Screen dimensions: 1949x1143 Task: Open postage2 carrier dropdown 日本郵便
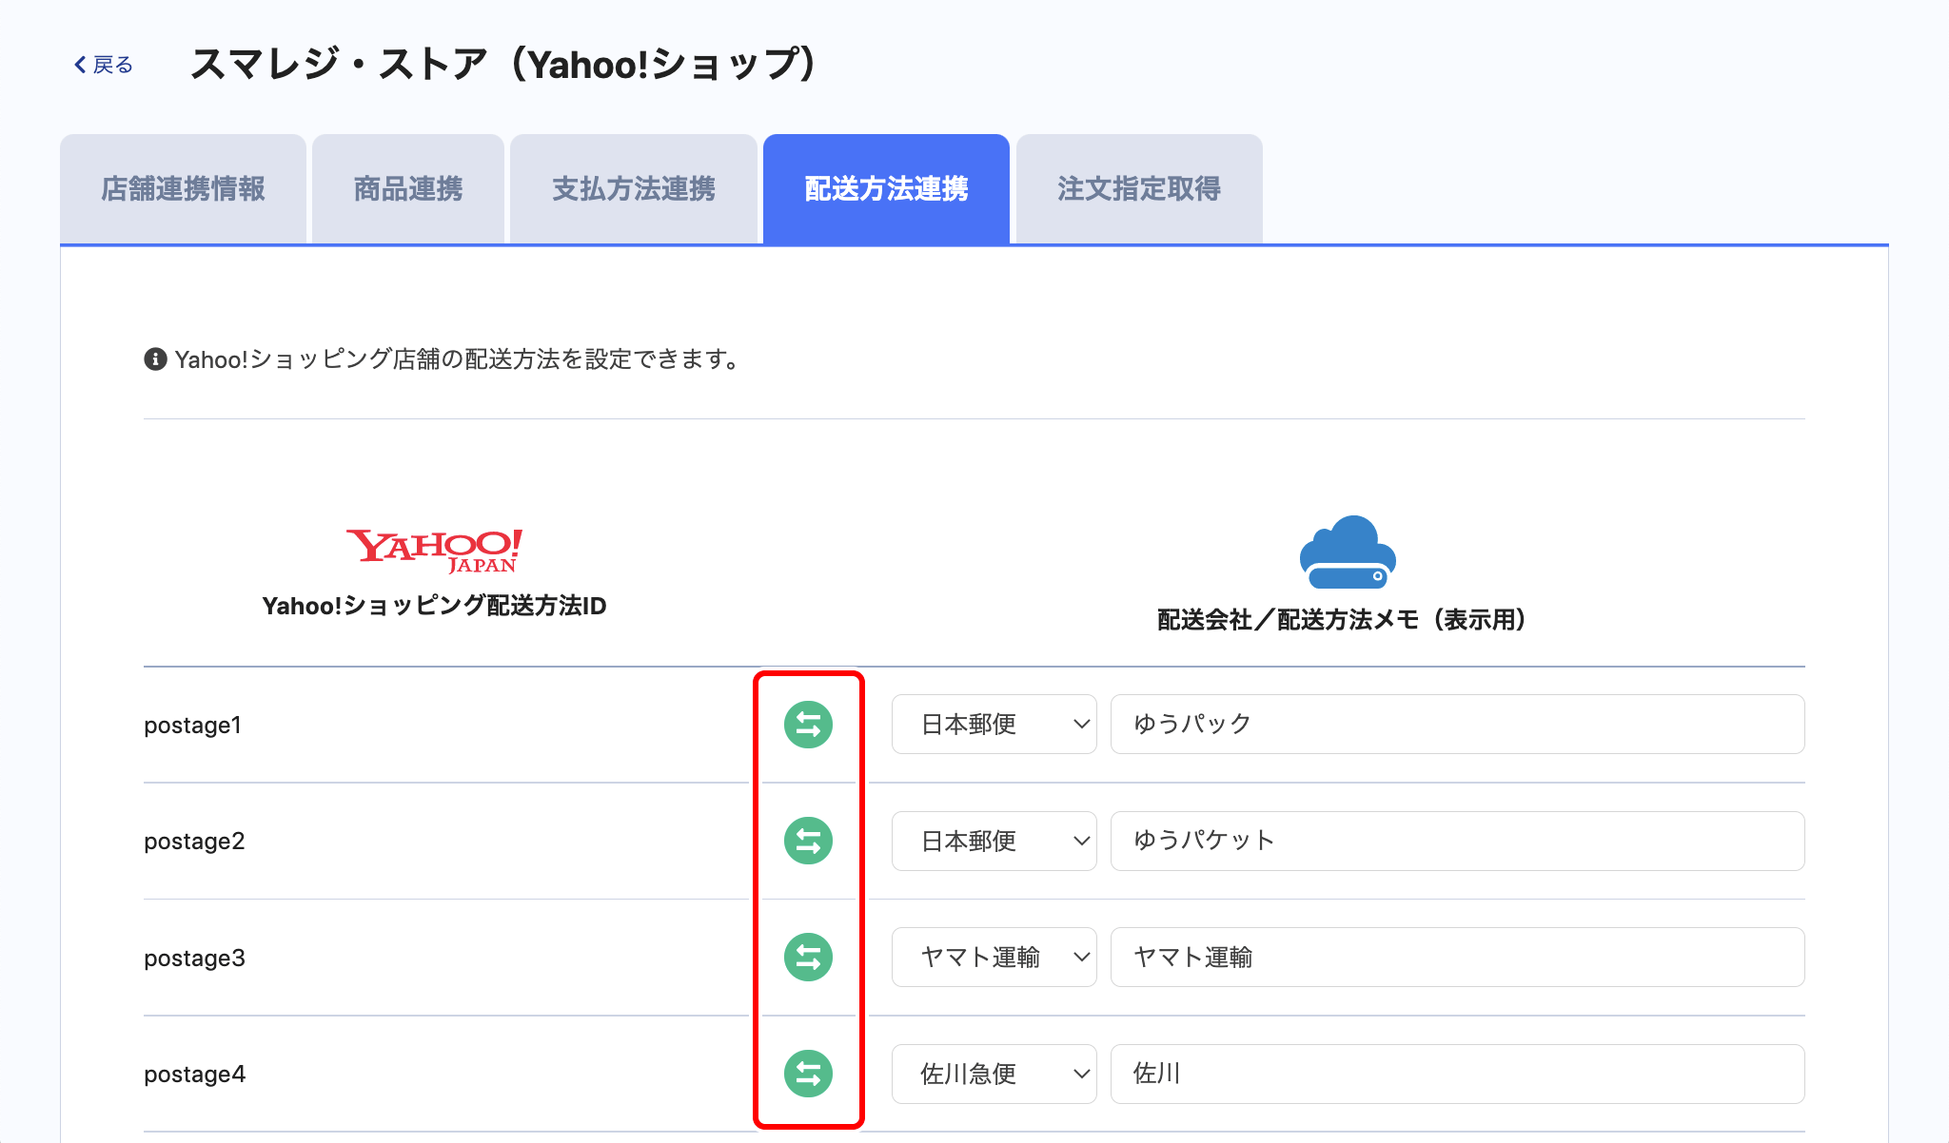coord(994,841)
